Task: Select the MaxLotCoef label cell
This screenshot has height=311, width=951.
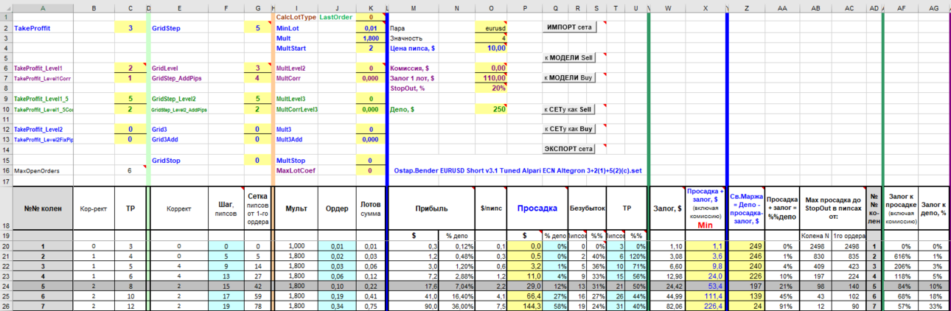Action: tap(296, 170)
